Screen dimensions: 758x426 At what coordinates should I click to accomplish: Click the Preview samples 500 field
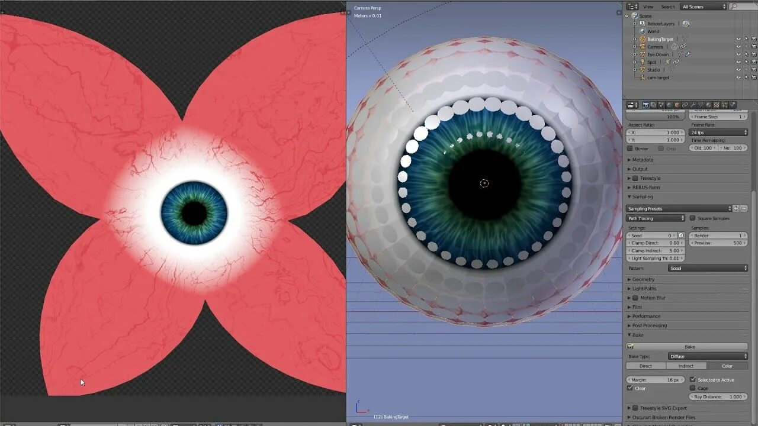tap(718, 243)
